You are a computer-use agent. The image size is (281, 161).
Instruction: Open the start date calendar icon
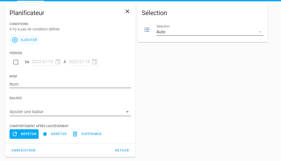[58, 62]
